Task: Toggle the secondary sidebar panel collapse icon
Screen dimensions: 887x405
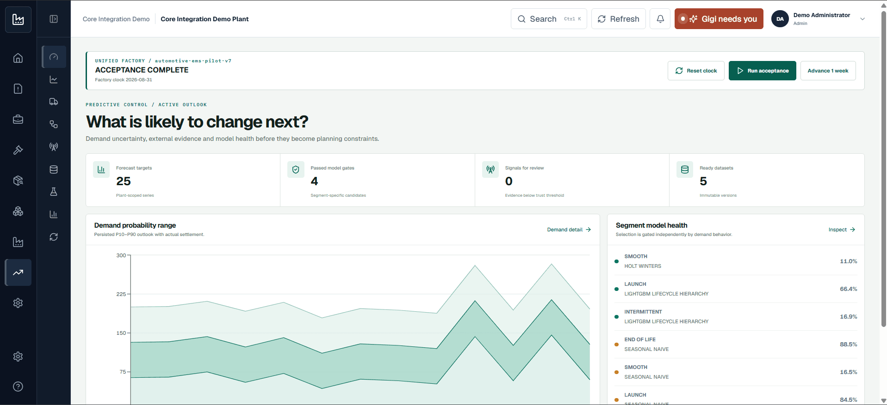Action: (x=54, y=19)
